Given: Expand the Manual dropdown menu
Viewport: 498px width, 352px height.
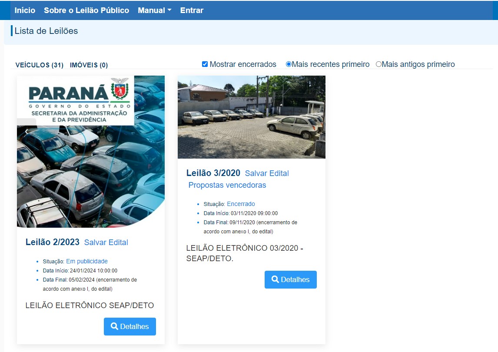Looking at the screenshot, I should 154,10.
